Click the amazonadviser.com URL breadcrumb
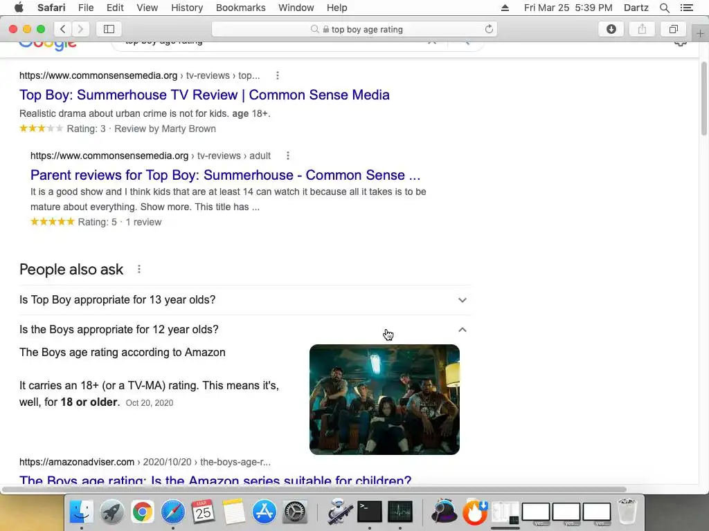 [145, 463]
